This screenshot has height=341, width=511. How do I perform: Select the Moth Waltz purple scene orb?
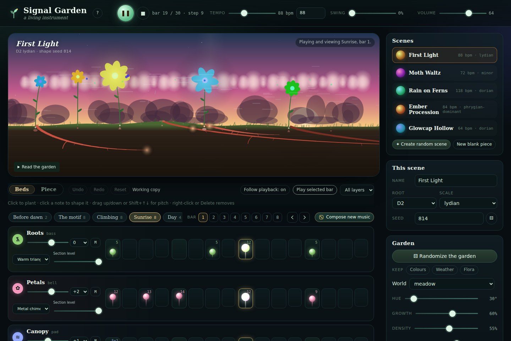pyautogui.click(x=401, y=73)
